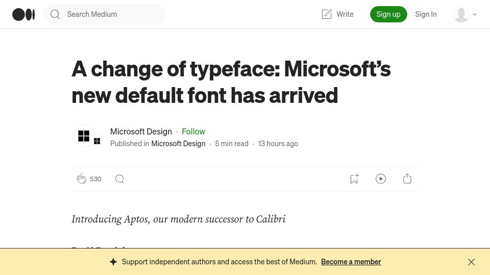Viewport: 490px width, 275px height.
Task: Click the small publication logo badge
Action: click(97, 141)
